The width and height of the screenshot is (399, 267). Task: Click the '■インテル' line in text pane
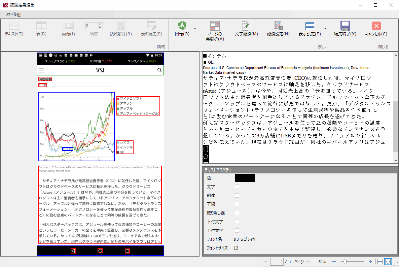click(x=215, y=56)
